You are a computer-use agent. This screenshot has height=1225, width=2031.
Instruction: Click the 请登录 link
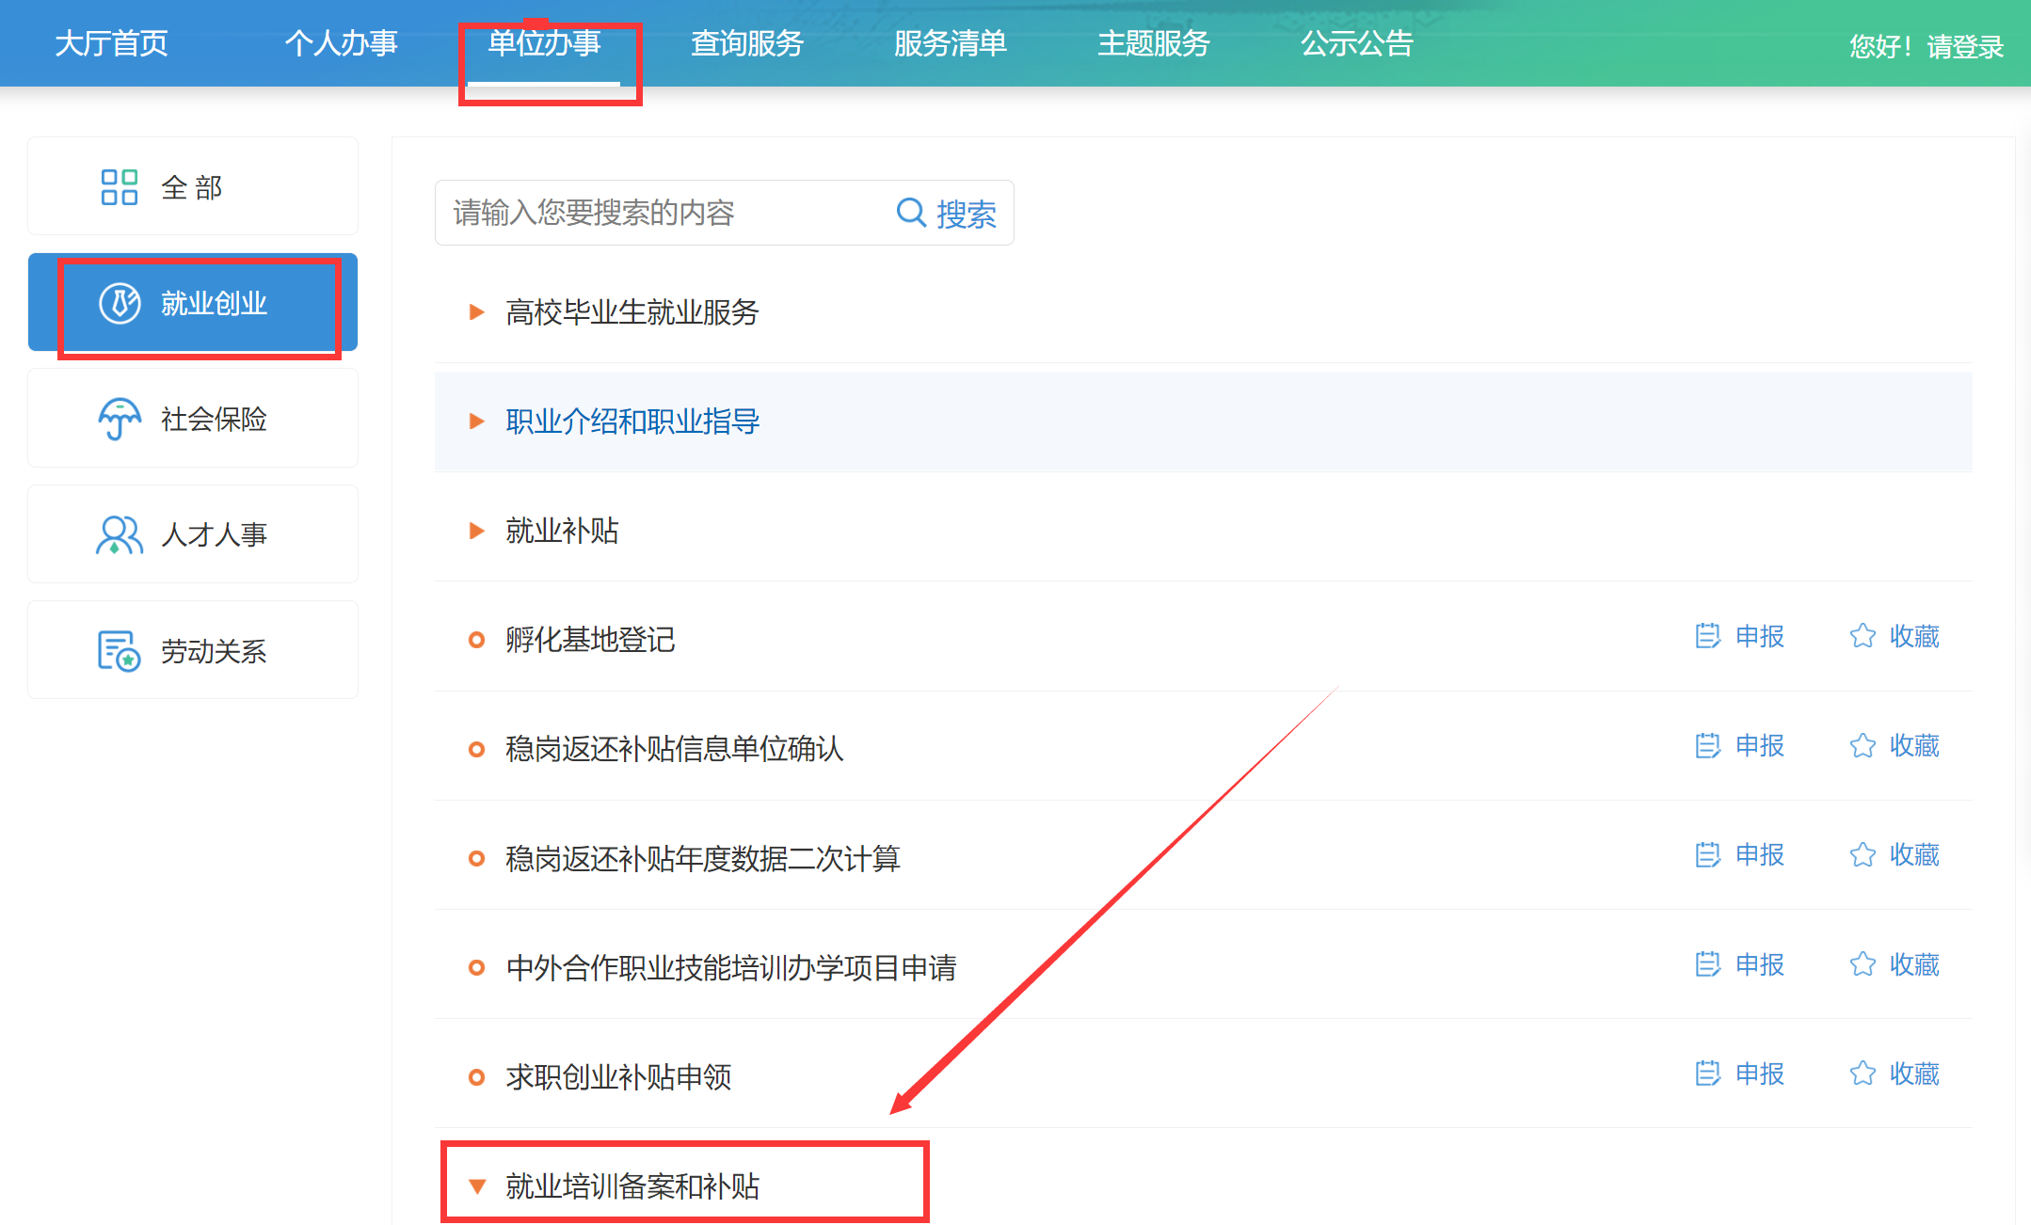[1964, 47]
